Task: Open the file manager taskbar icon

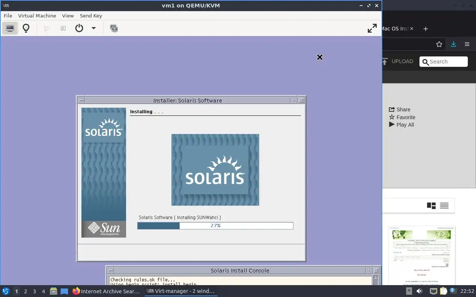Action: click(53, 291)
